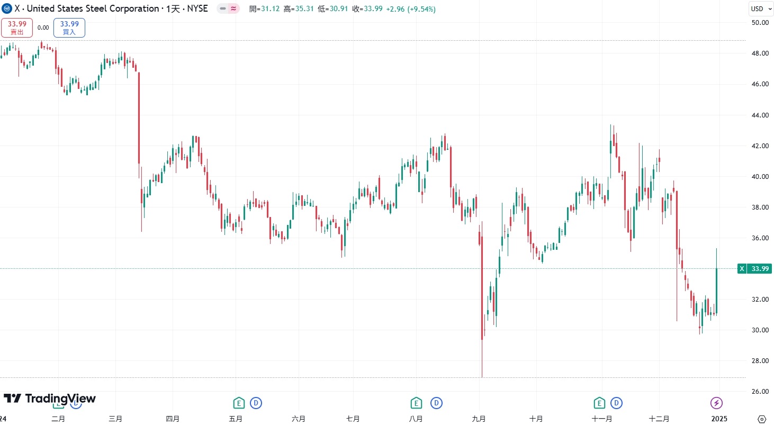This screenshot has height=425, width=774.
Task: Click the 九月 label on the time axis
Action: pyautogui.click(x=479, y=419)
